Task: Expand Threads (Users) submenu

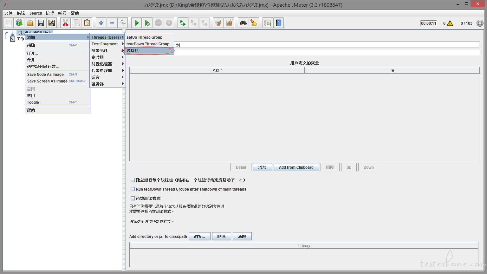Action: coord(107,37)
